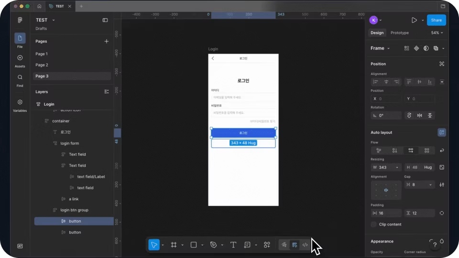Open the File panel in sidebar
This screenshot has width=459, height=258.
(x=20, y=40)
